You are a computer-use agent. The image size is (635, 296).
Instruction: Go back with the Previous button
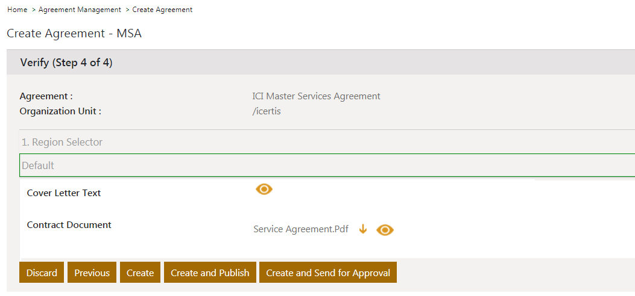92,273
